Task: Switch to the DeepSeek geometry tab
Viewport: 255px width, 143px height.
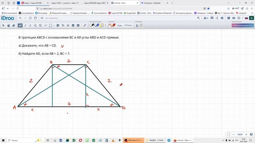Action: 154,3
